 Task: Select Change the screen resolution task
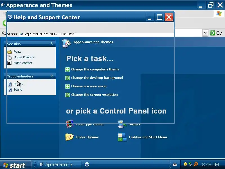pyautogui.click(x=94, y=95)
